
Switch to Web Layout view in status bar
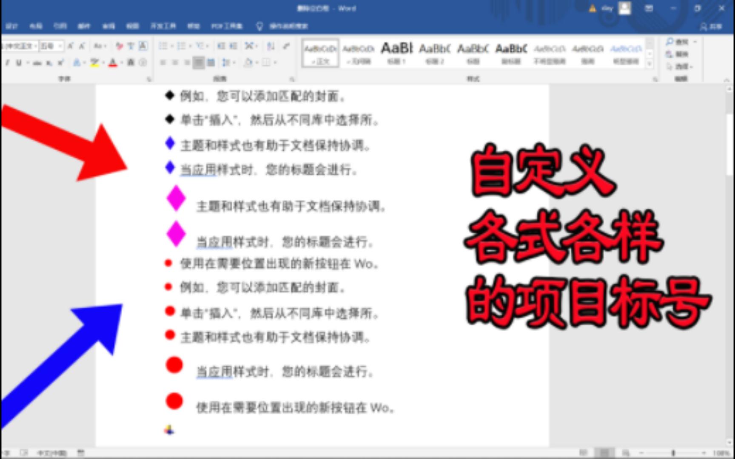[x=626, y=453]
